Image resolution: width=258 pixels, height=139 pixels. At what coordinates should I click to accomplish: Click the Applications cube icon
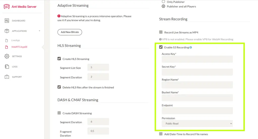[7, 31]
